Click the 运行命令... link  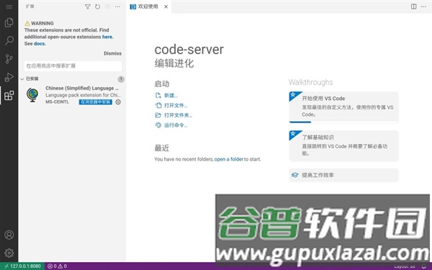coord(176,125)
